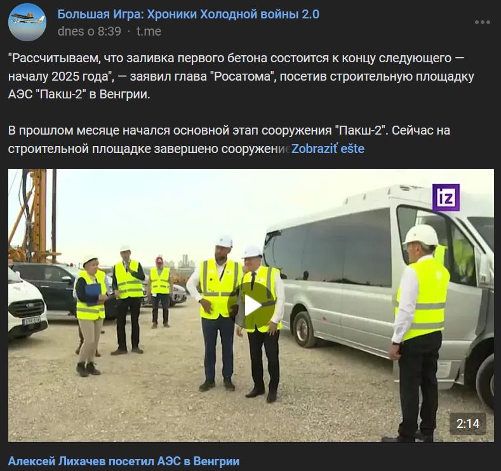The width and height of the screenshot is (501, 471).
Task: Click the sky area of the video preview
Action: (192, 208)
